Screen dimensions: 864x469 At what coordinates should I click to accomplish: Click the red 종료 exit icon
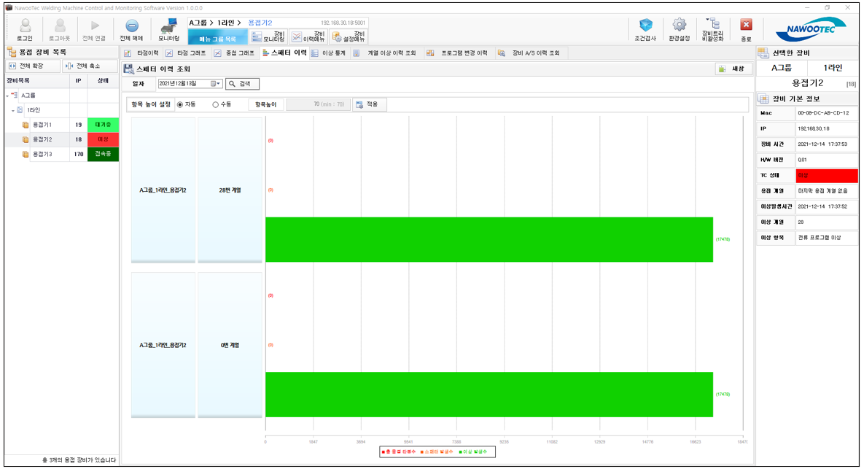click(746, 26)
